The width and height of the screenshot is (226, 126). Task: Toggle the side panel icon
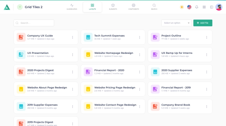(212, 7)
